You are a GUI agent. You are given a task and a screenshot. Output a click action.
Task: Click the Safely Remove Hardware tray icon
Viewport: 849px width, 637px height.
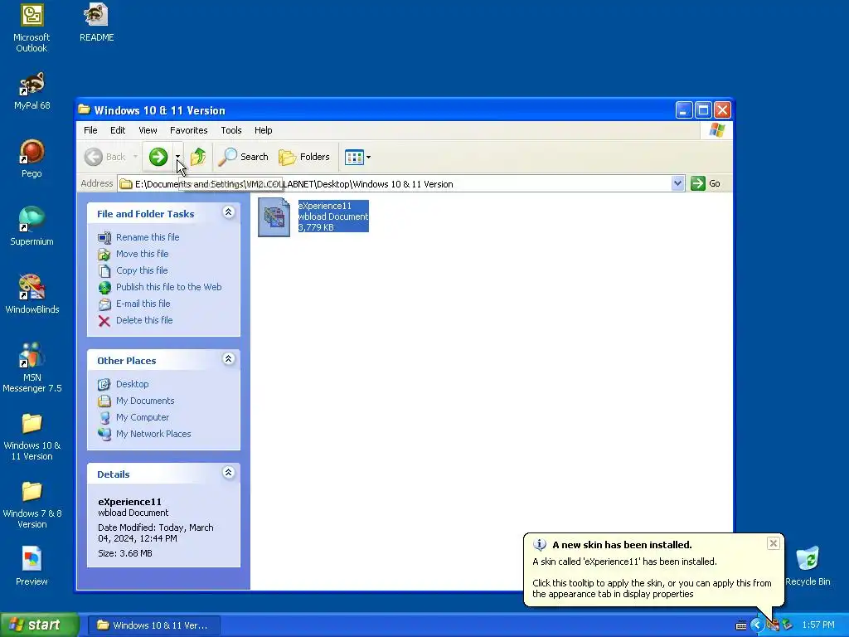[788, 625]
